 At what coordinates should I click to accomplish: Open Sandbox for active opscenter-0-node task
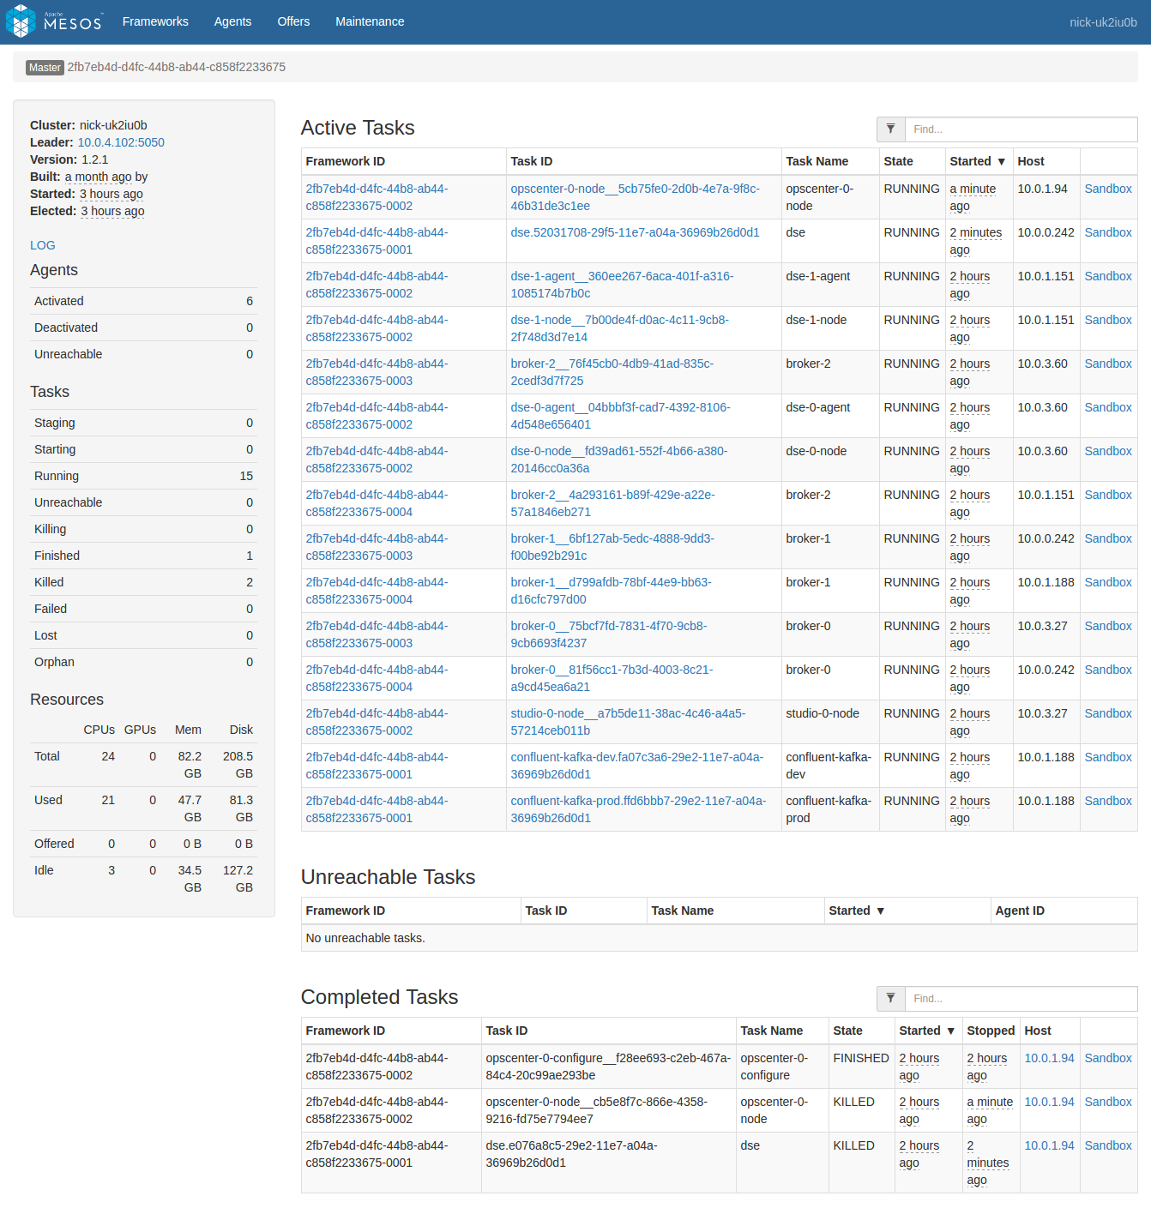(x=1108, y=189)
